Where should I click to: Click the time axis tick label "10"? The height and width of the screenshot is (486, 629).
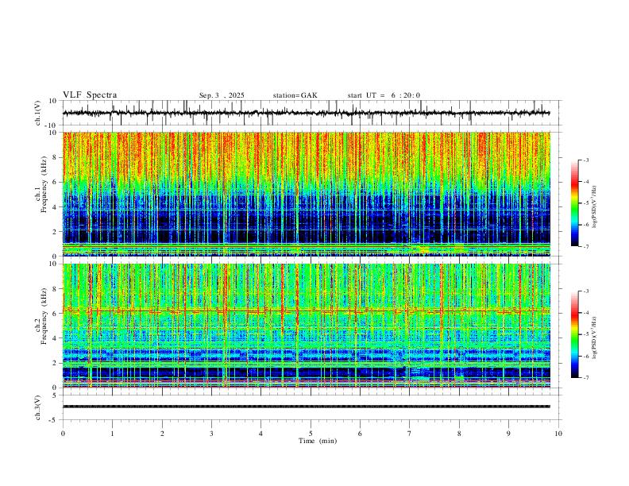click(558, 434)
